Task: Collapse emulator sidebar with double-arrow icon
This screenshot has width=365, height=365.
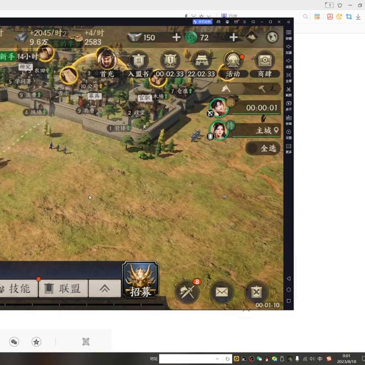Action: coord(288,22)
